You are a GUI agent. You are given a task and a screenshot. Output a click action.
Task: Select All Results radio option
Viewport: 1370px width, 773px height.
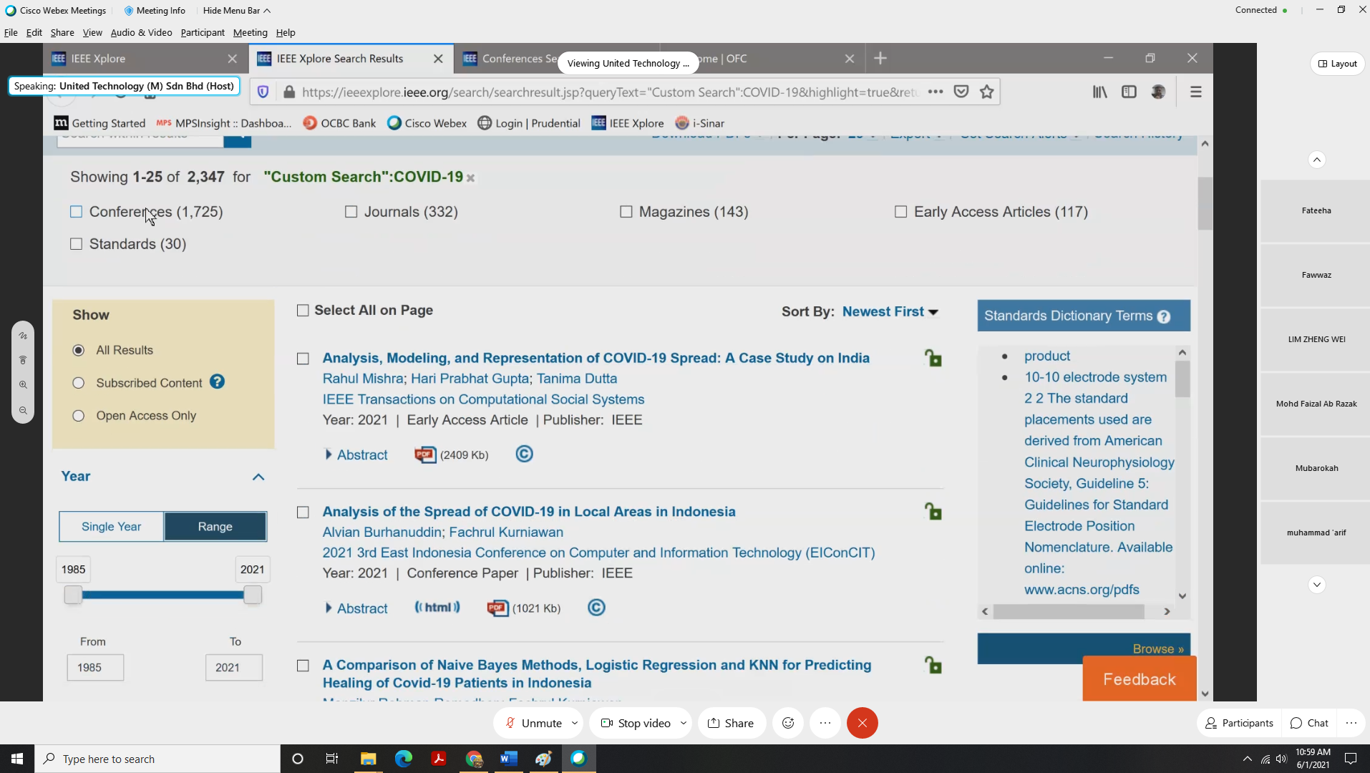tap(78, 350)
